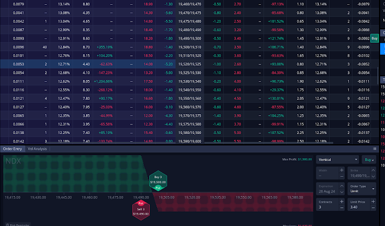Select the green Buy 3 $19,500.00 hexagon marker
385x226 pixels.
pos(158,181)
